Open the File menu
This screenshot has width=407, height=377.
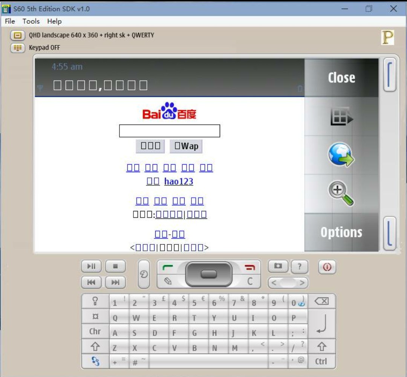coord(10,21)
